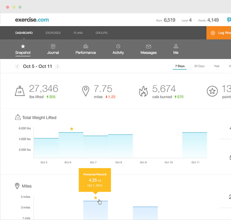Click the Oct 7 weight bar
This screenshot has height=220, width=231.
pyautogui.click(x=96, y=147)
